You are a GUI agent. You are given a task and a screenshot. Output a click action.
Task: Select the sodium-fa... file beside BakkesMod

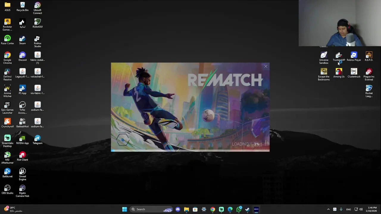pyautogui.click(x=38, y=123)
